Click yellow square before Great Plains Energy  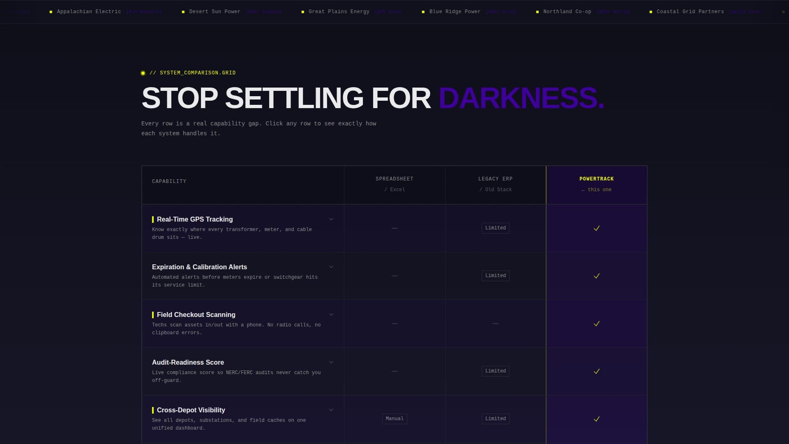(x=303, y=12)
